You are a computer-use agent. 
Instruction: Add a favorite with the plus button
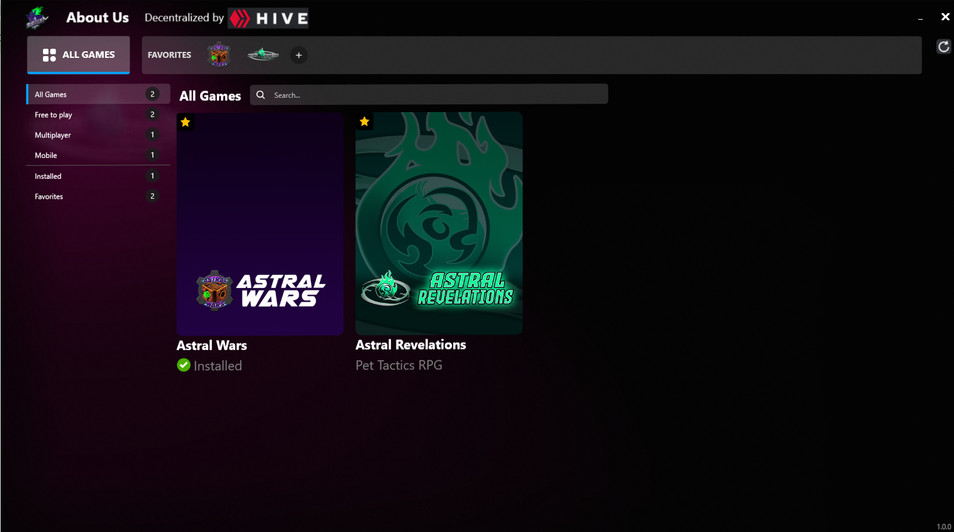pyautogui.click(x=299, y=55)
